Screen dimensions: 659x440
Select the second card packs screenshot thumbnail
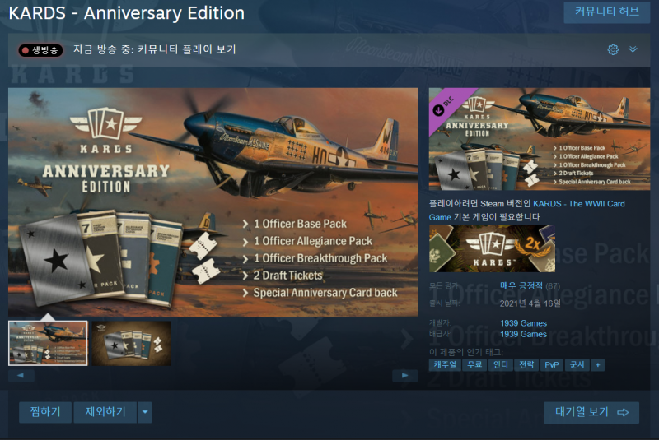(132, 343)
